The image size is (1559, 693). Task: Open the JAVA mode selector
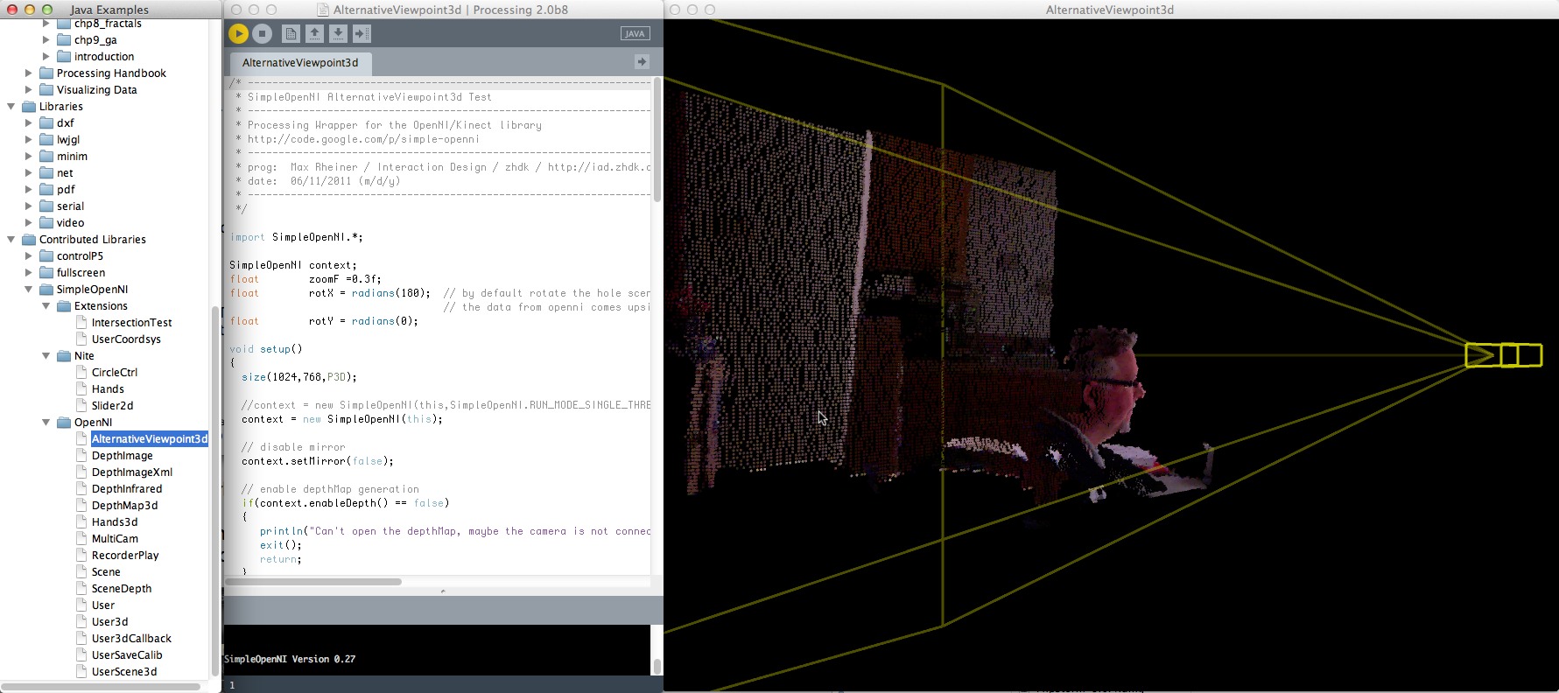click(x=635, y=34)
